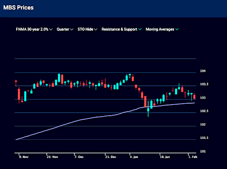Click the chevron arrow beside STO Hide

[96, 29]
